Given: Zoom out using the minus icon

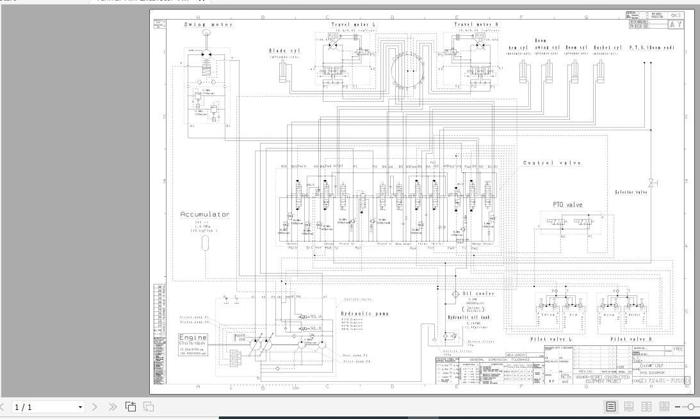Looking at the screenshot, I should click(x=678, y=407).
